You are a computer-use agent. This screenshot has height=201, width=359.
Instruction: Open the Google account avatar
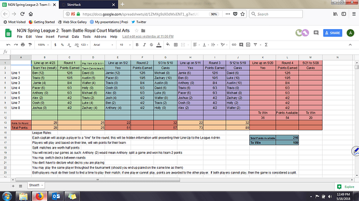pos(350,33)
